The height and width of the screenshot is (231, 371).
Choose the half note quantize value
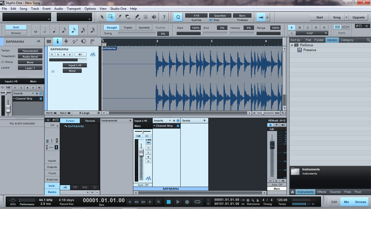tap(45, 30)
